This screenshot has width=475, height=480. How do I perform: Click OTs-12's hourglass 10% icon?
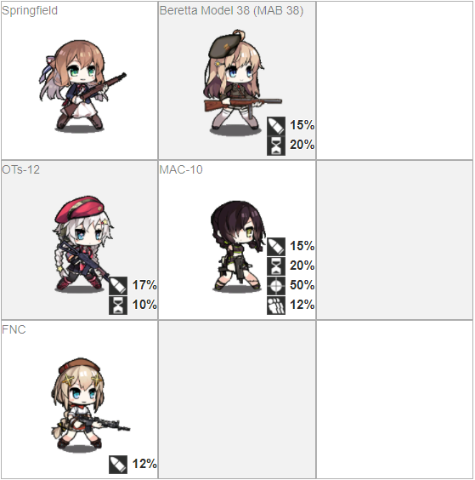(x=118, y=306)
